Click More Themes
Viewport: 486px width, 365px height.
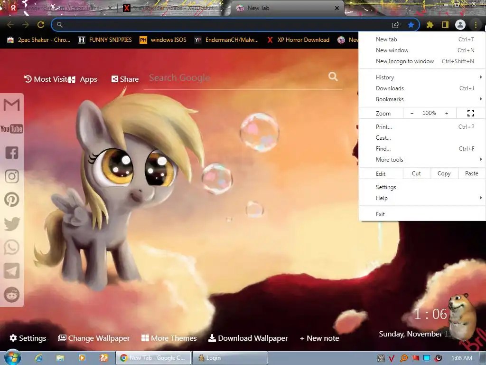coord(169,338)
